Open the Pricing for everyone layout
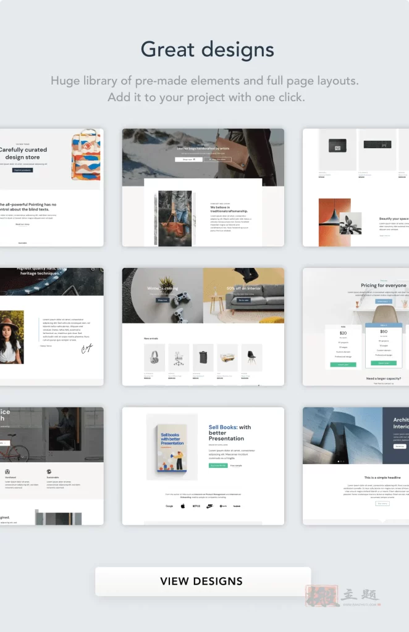Viewport: 409px width, 632px height. pyautogui.click(x=356, y=326)
